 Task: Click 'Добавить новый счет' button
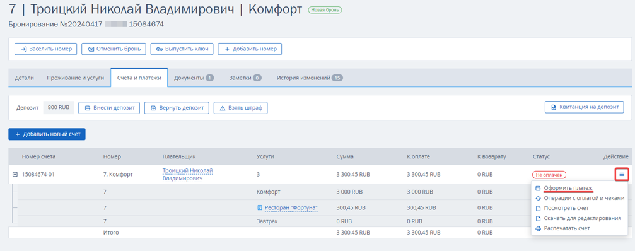[47, 134]
